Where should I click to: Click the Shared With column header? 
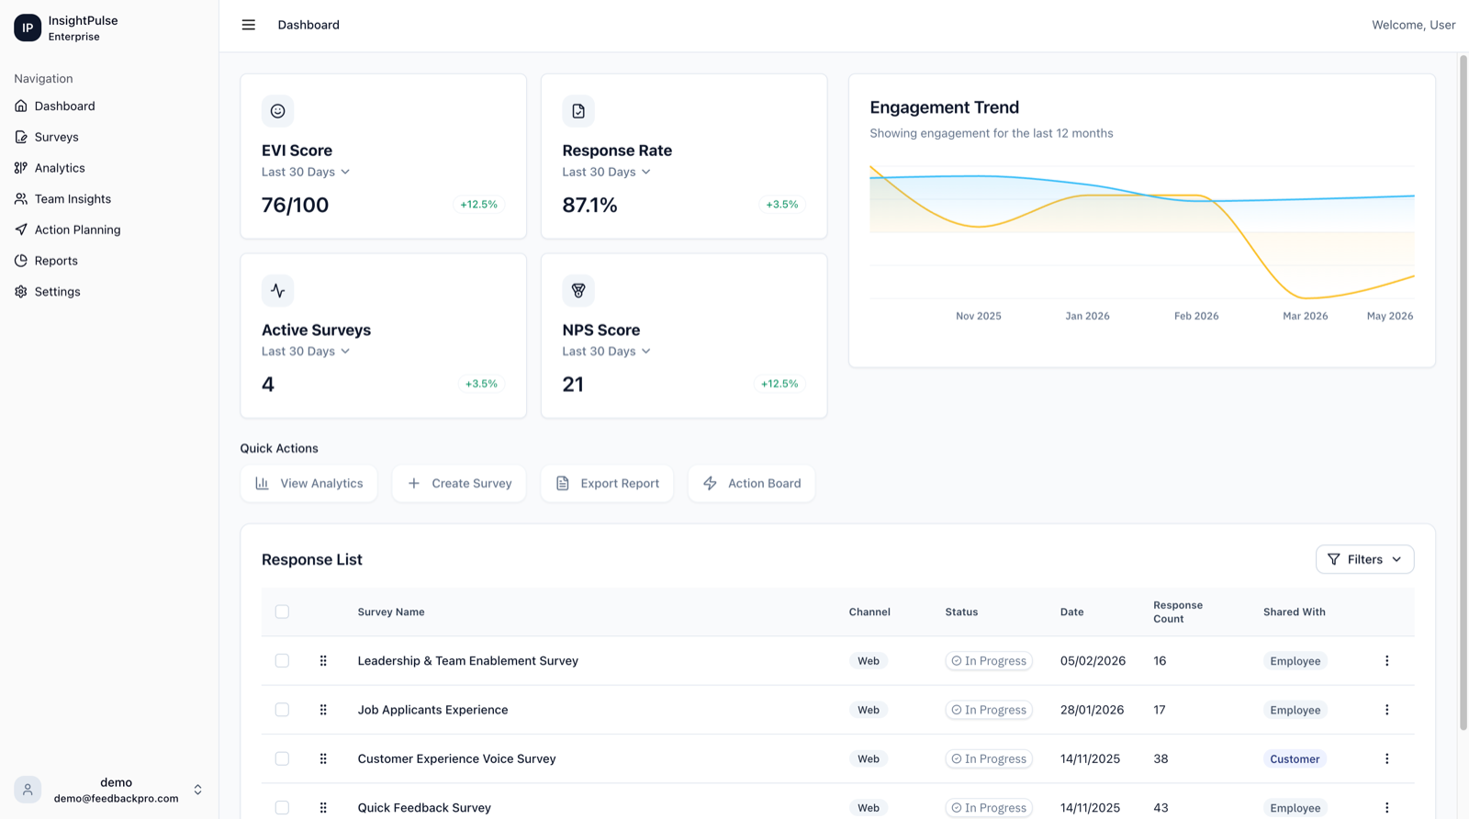tap(1294, 611)
